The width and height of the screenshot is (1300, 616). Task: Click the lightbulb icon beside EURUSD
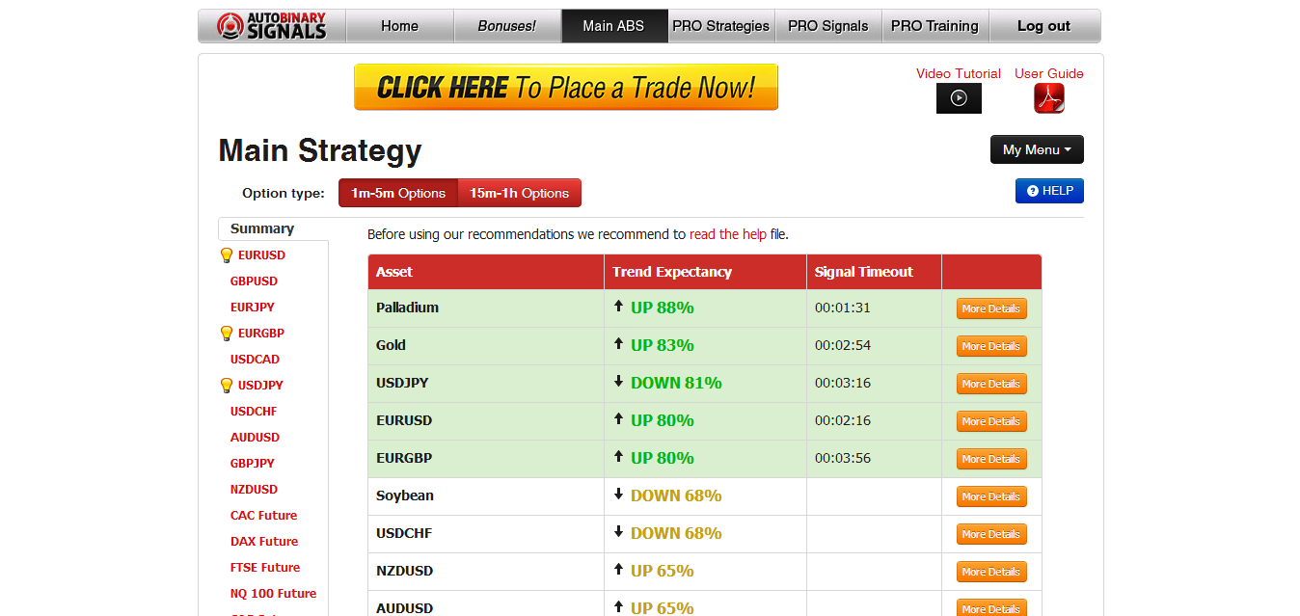[227, 255]
